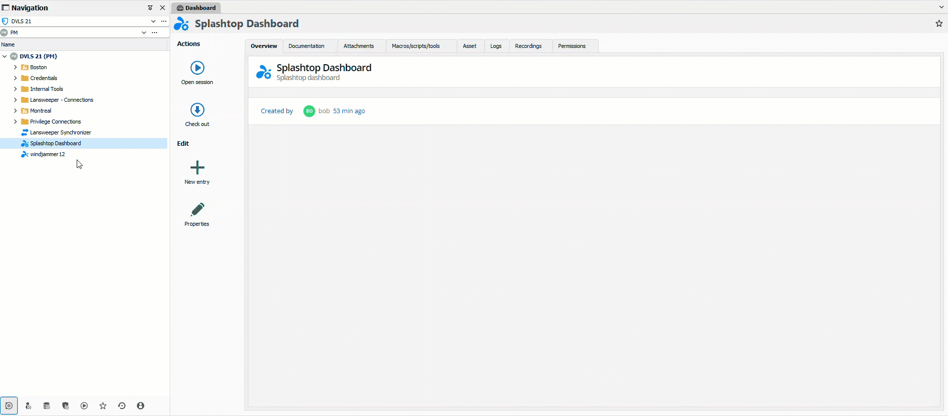Open the User vault icon in bottom bar
The height and width of the screenshot is (416, 948).
pyautogui.click(x=141, y=406)
